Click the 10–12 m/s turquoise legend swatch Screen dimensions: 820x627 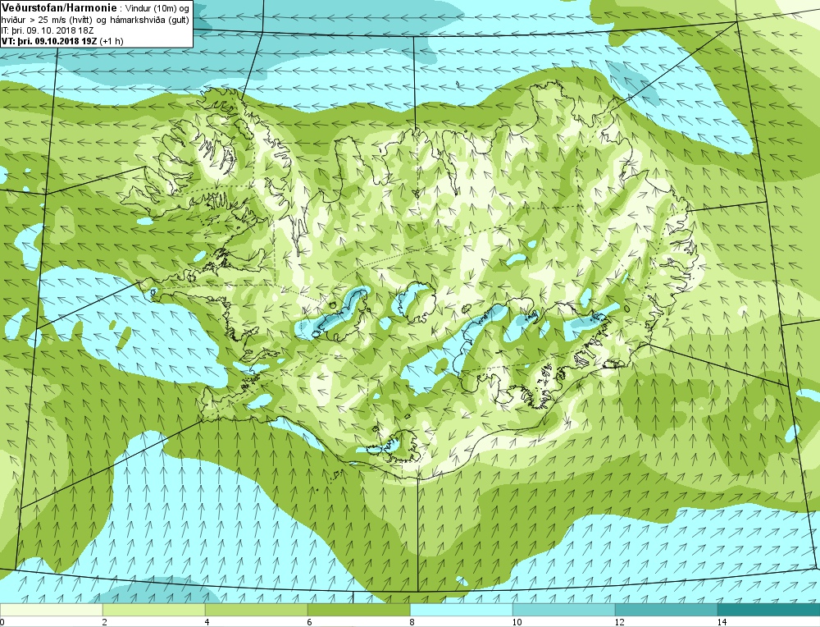pyautogui.click(x=564, y=610)
